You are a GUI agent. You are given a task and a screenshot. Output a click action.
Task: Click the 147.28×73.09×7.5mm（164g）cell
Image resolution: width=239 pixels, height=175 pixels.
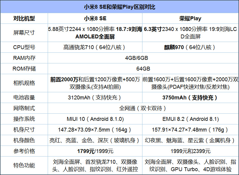click(x=95, y=130)
